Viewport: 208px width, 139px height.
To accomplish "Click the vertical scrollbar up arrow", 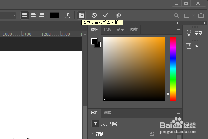I will click(85, 34).
